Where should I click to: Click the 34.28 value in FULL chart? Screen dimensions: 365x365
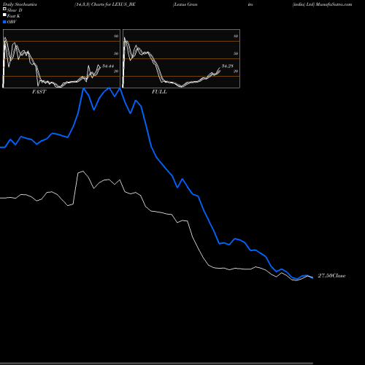point(228,66)
